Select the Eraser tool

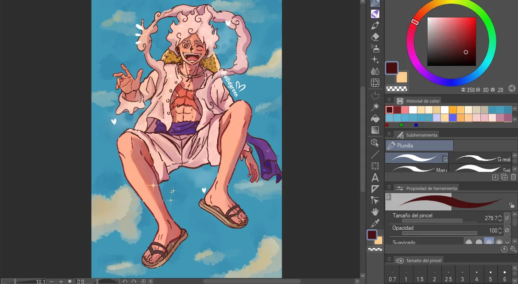(375, 37)
